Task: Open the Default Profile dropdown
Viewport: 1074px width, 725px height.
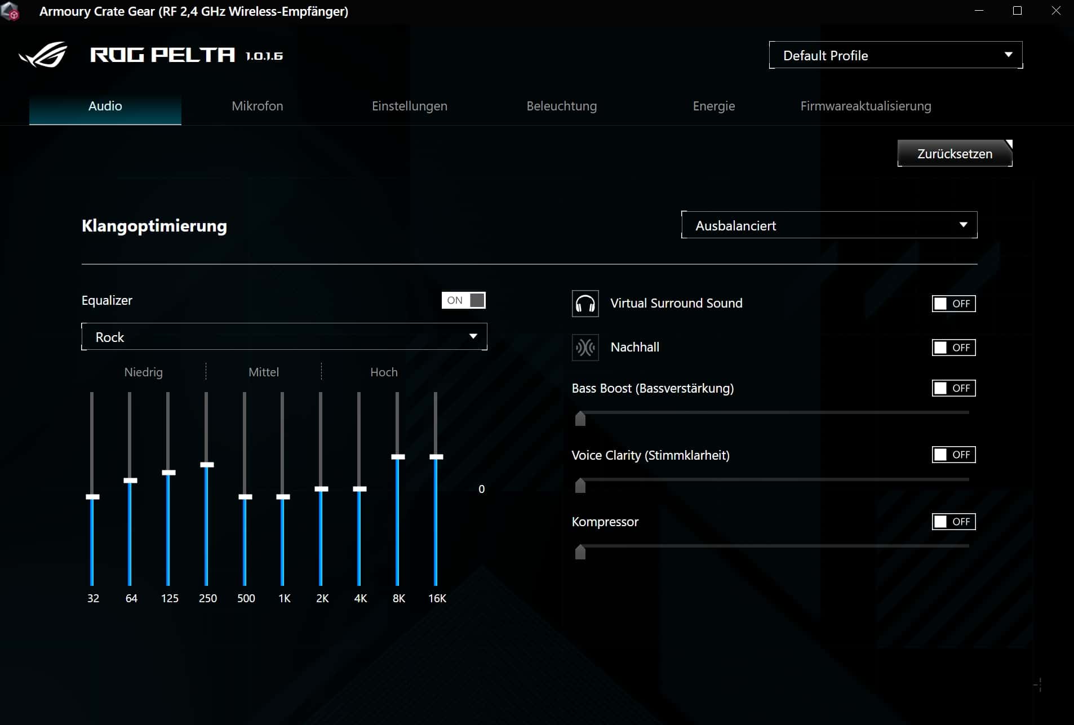Action: coord(895,55)
